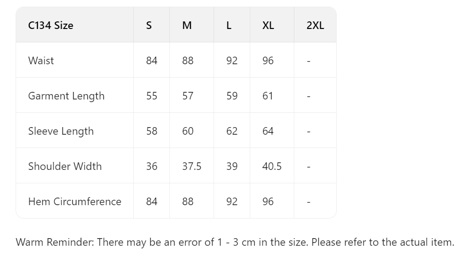Select the Sleeve Length row label
This screenshot has width=470, height=260.
pyautogui.click(x=61, y=131)
